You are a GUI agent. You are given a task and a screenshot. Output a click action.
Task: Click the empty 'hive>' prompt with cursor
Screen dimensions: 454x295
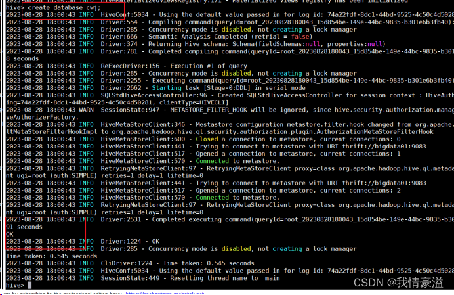click(x=19, y=285)
